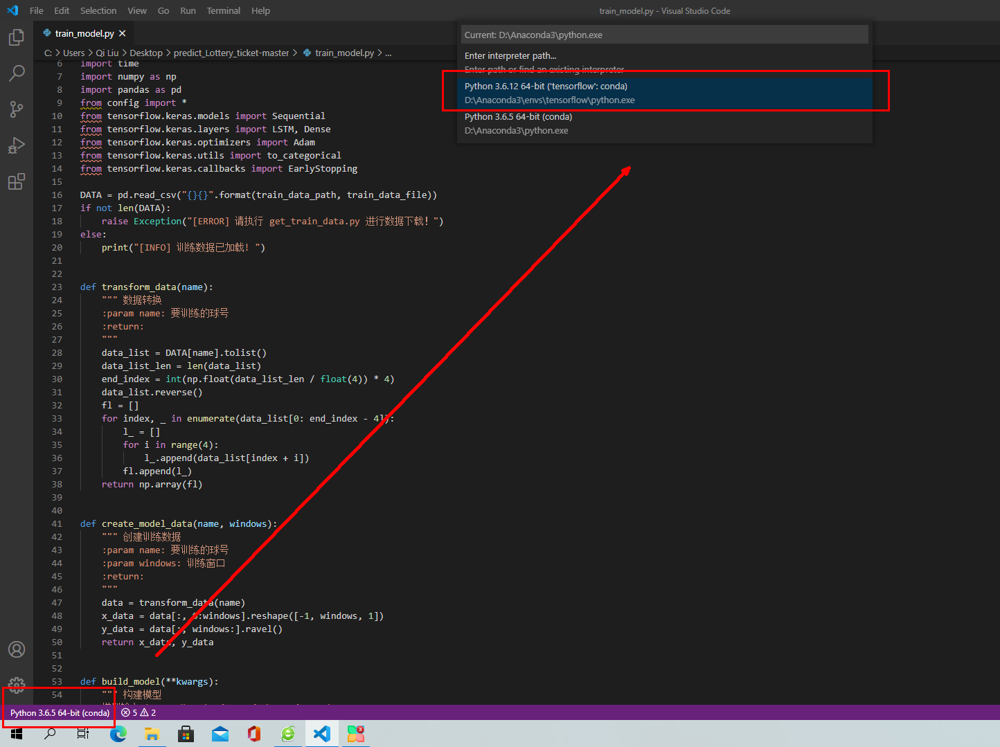Click line number 30 in the gutter
Screen dimensions: 1000x747
click(57, 379)
